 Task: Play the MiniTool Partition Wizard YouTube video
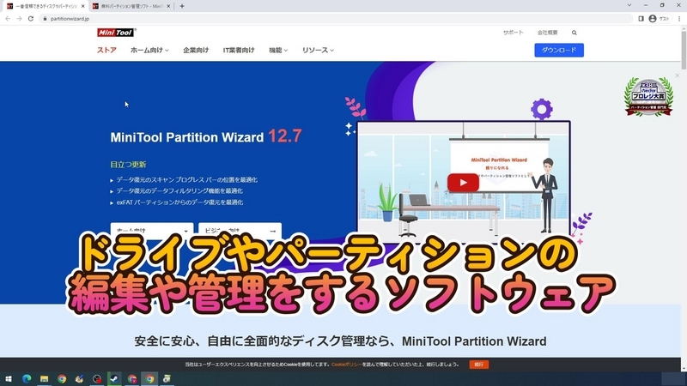463,183
